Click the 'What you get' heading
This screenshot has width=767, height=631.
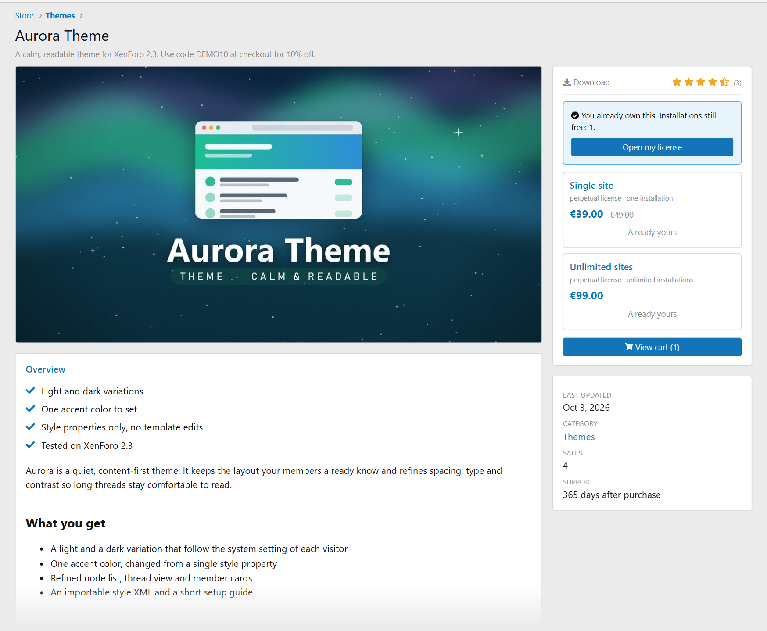pyautogui.click(x=65, y=523)
